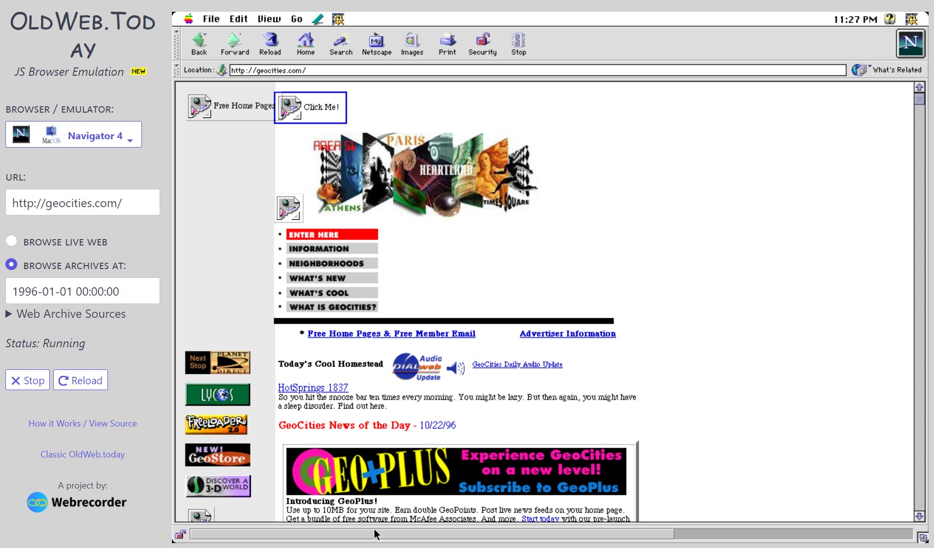Viewport: 934px width, 548px height.
Task: Click the Discover a 3-D World banner
Action: [x=218, y=486]
